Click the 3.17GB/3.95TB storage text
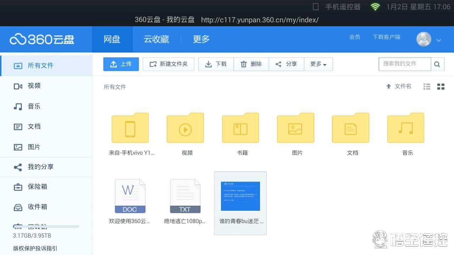This screenshot has height=255, width=454. [32, 236]
